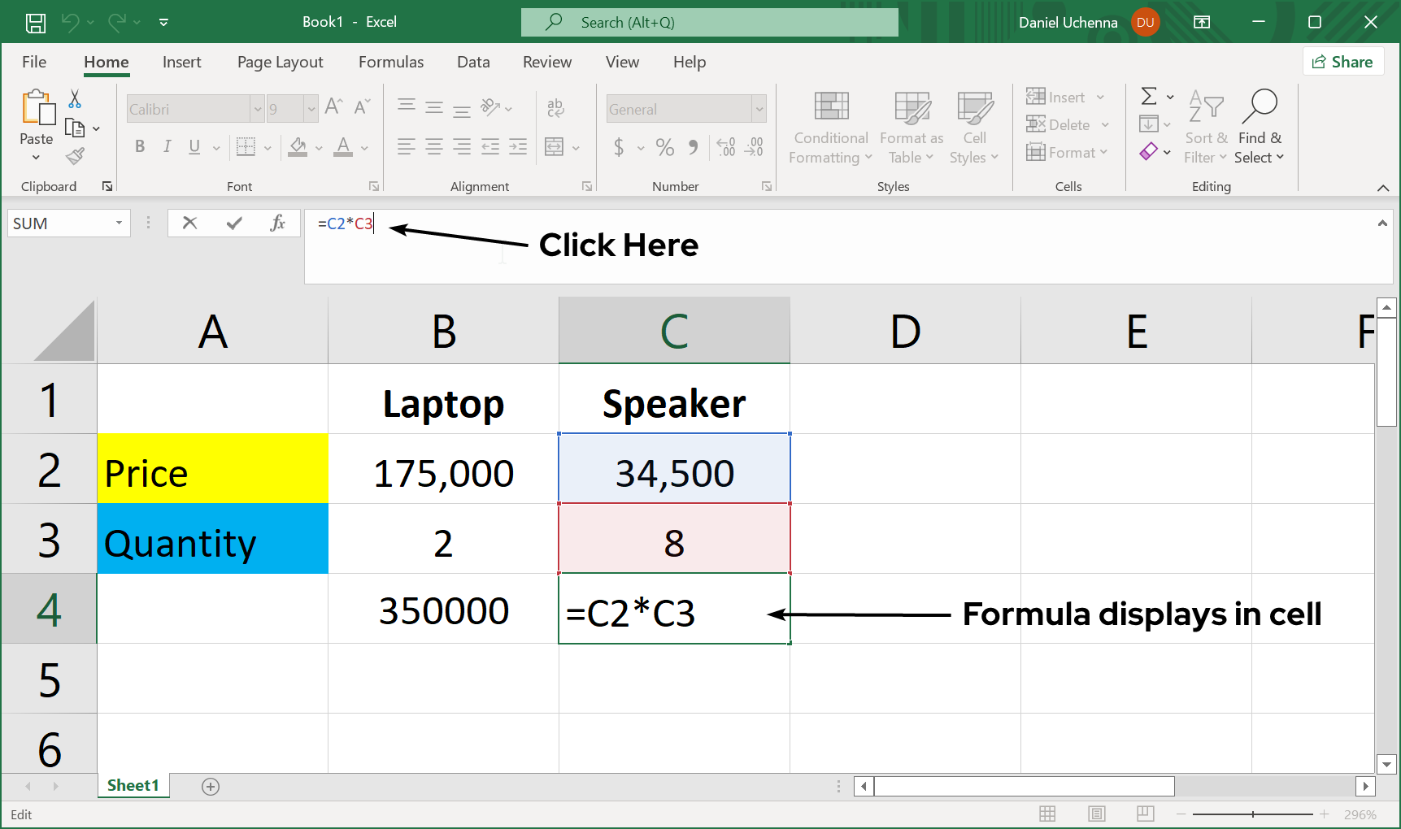Click the Search (Alt+Q) box
The width and height of the screenshot is (1401, 829).
click(x=709, y=23)
